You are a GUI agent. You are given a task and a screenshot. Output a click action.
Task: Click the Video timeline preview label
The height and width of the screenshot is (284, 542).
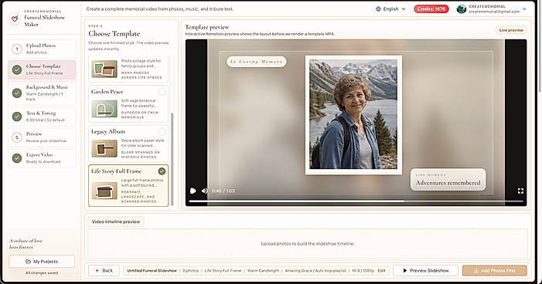coord(116,221)
